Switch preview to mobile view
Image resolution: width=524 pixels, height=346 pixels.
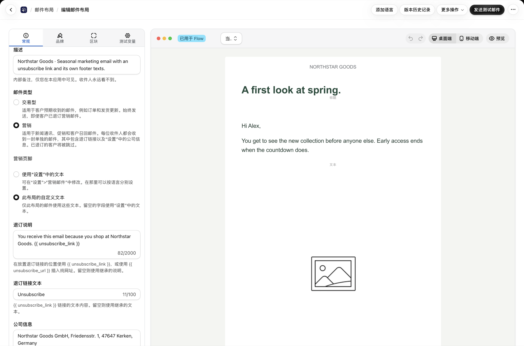point(469,39)
